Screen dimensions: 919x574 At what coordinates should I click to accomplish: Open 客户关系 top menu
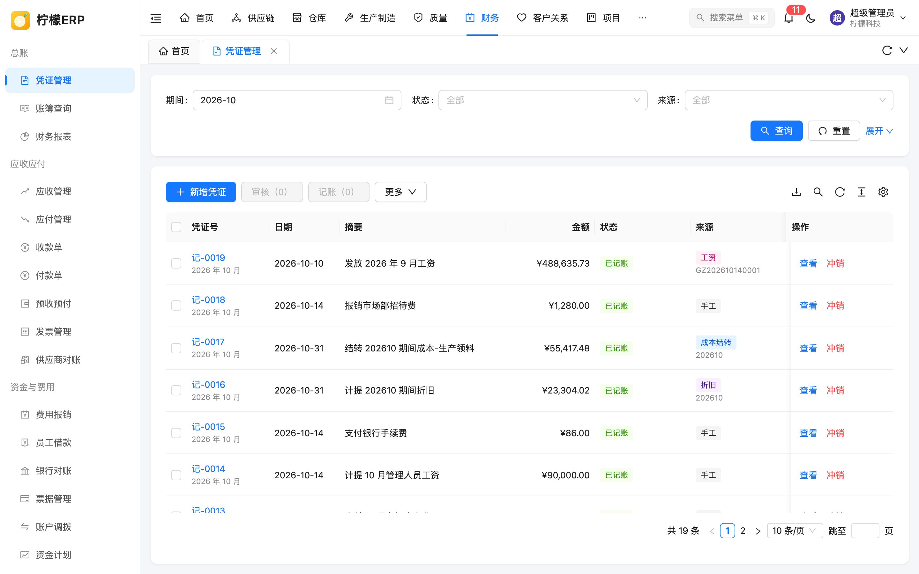coord(543,18)
